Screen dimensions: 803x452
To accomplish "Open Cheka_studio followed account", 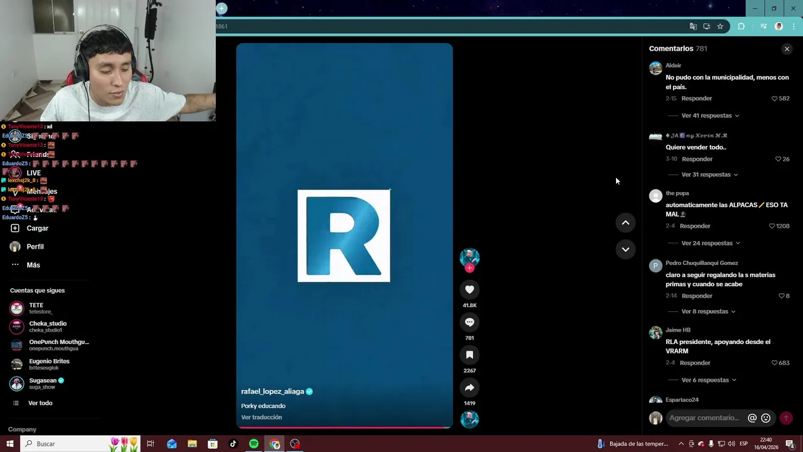I will pos(38,326).
